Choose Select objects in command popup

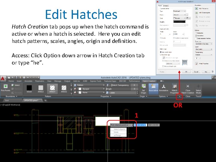point(118,129)
